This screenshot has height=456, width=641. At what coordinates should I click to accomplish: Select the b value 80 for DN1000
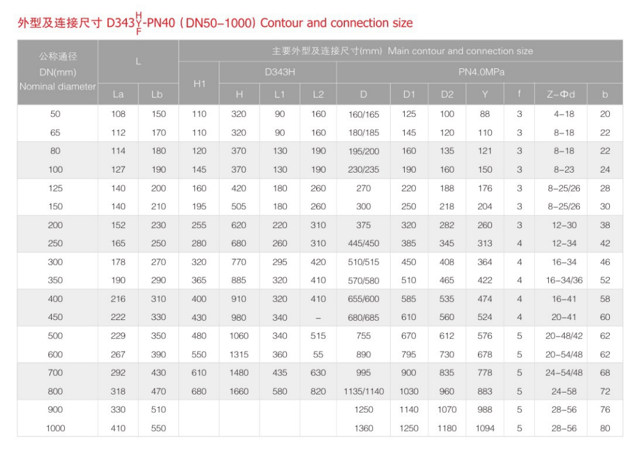click(x=604, y=429)
